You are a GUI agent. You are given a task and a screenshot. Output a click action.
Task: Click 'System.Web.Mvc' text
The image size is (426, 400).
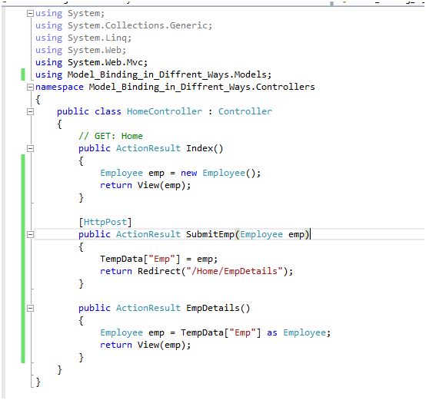point(105,62)
